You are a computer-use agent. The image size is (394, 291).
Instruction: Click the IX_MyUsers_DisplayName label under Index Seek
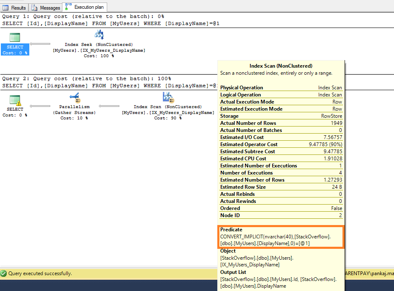99,50
